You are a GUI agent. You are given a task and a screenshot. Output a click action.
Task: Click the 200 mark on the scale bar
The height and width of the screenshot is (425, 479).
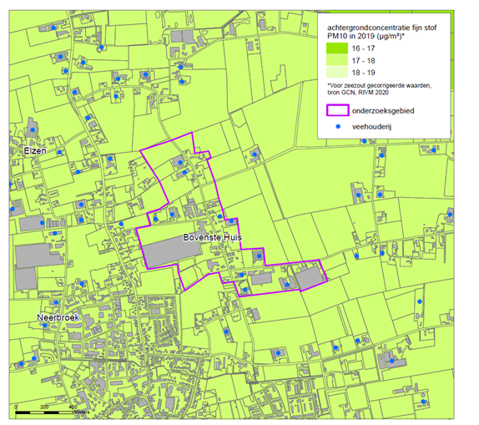44,407
